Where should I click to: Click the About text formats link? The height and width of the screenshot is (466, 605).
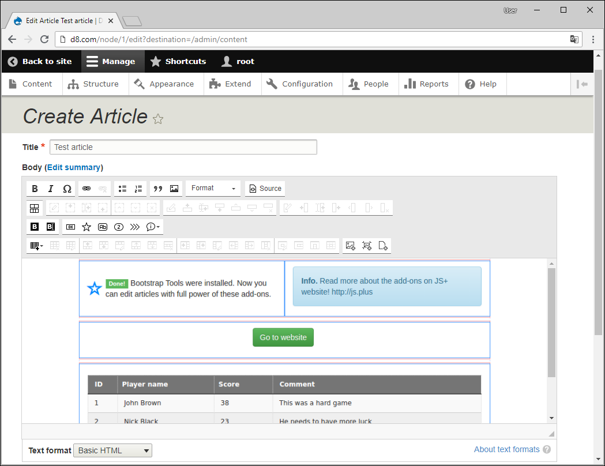coord(506,449)
